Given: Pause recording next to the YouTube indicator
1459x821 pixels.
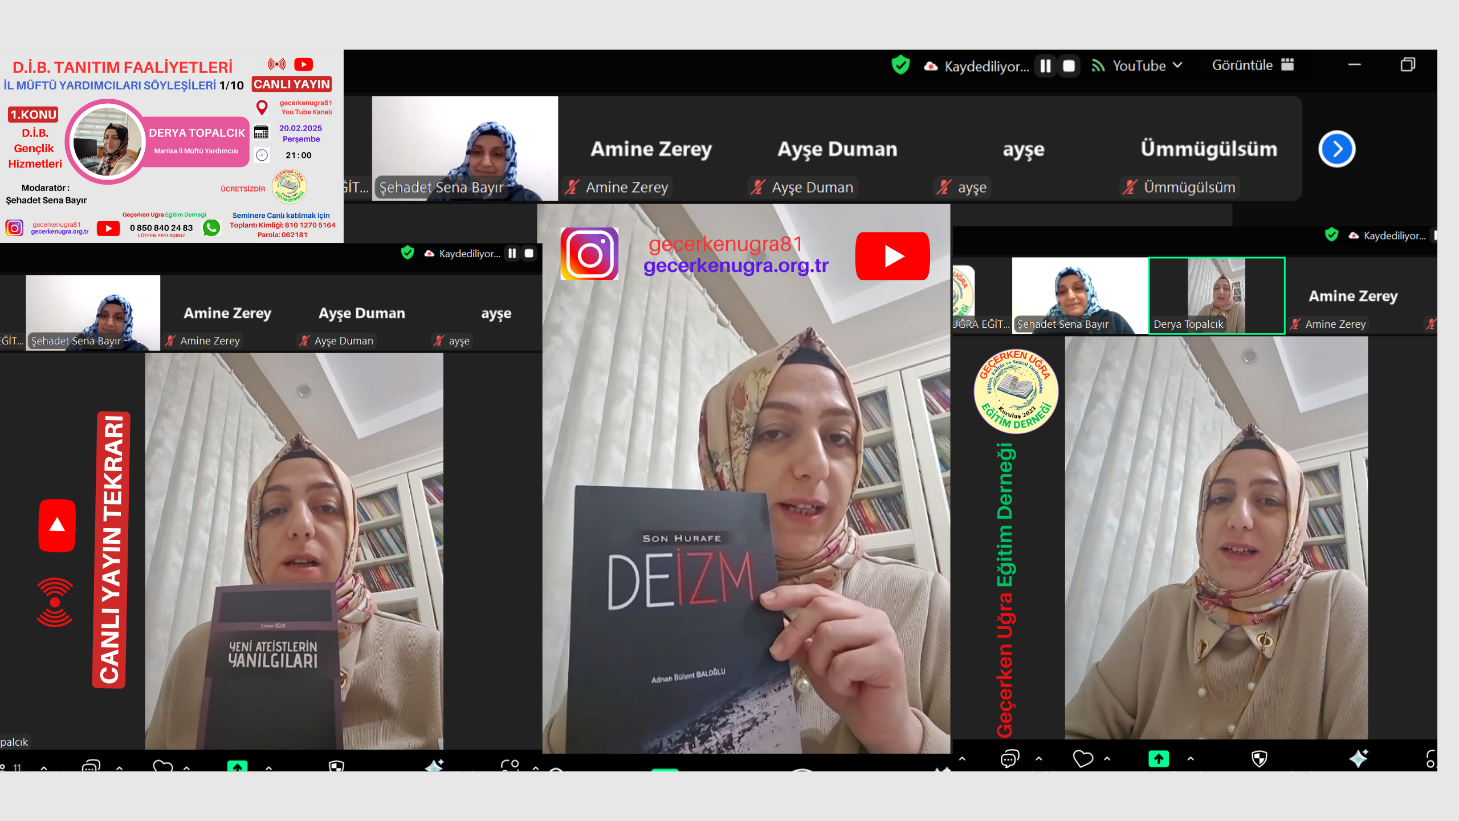Looking at the screenshot, I should tap(1045, 66).
